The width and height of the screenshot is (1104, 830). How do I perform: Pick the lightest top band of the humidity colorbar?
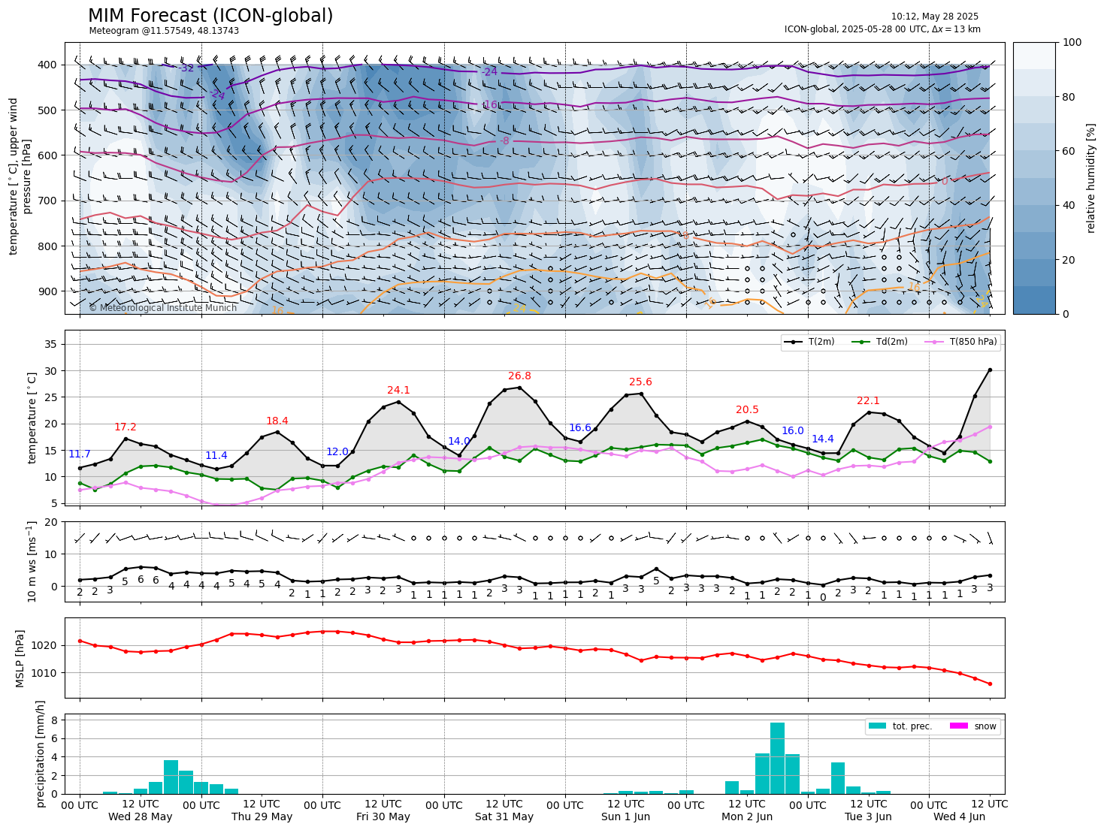tap(1034, 56)
